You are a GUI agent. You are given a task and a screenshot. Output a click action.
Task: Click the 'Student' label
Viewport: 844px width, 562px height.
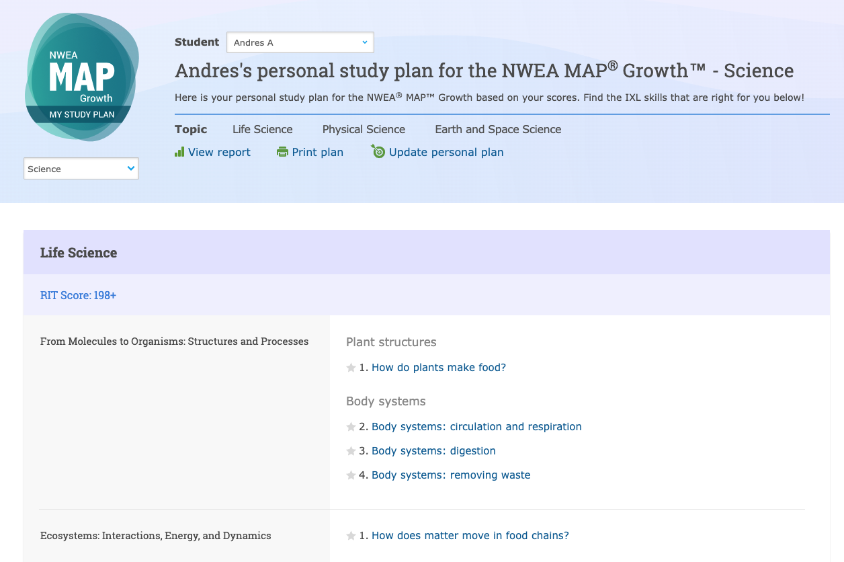(197, 42)
